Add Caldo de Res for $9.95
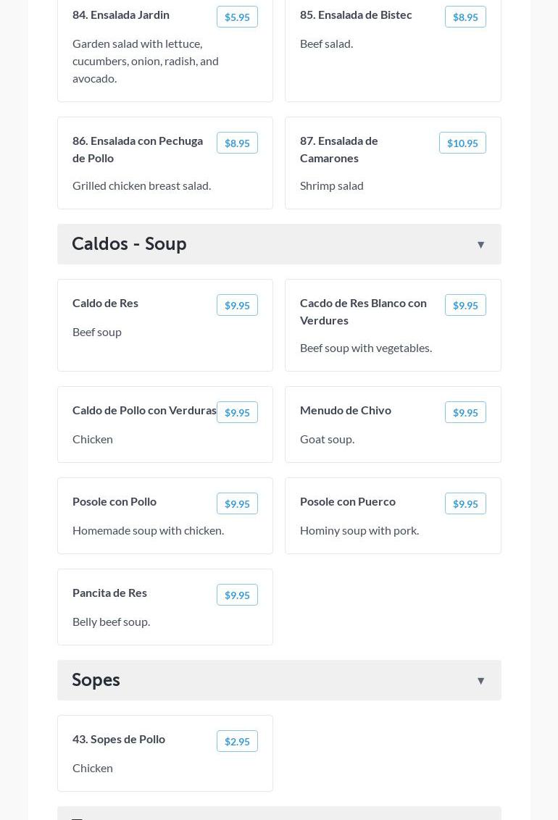558x820 pixels. [x=237, y=305]
